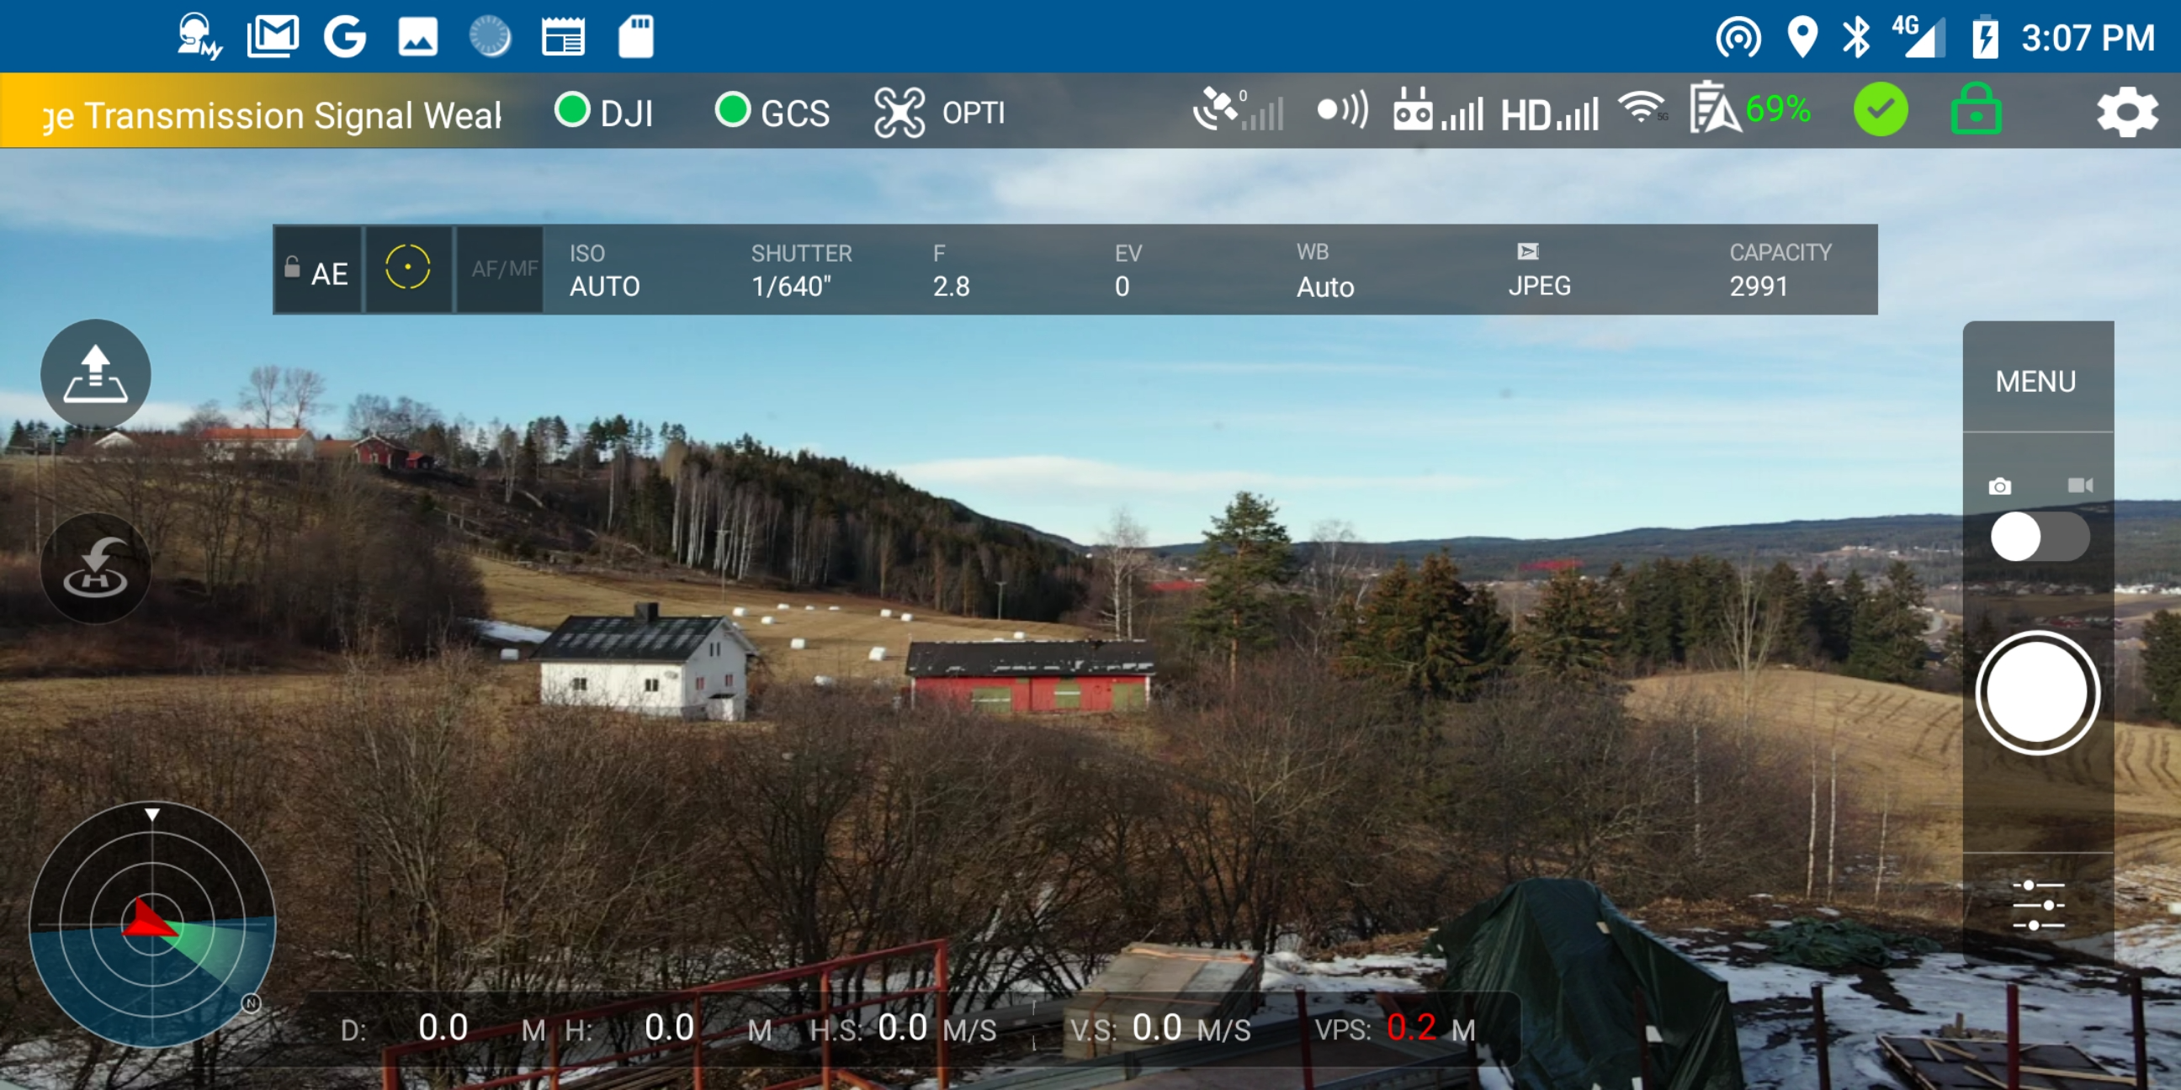
Task: Tap the yellow focus/metering circle button
Action: click(408, 268)
